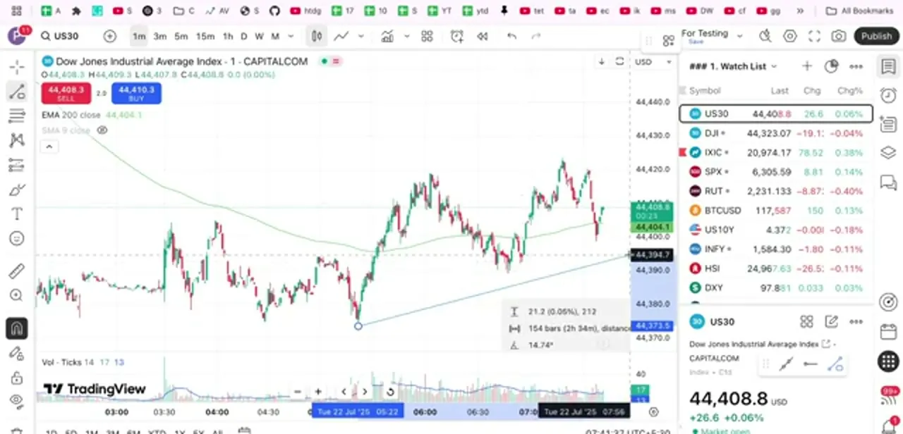Expand the Watch List name dropdown
The width and height of the screenshot is (903, 434).
[773, 66]
